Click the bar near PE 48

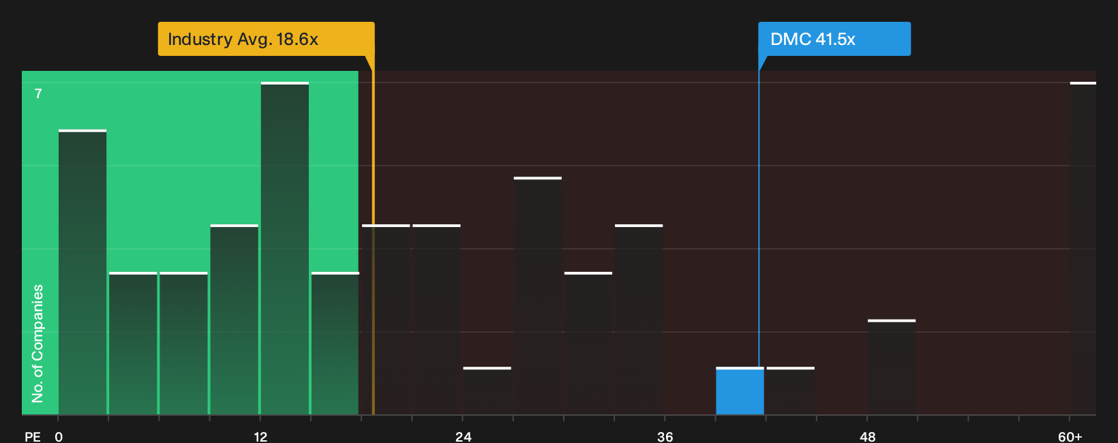pos(892,367)
